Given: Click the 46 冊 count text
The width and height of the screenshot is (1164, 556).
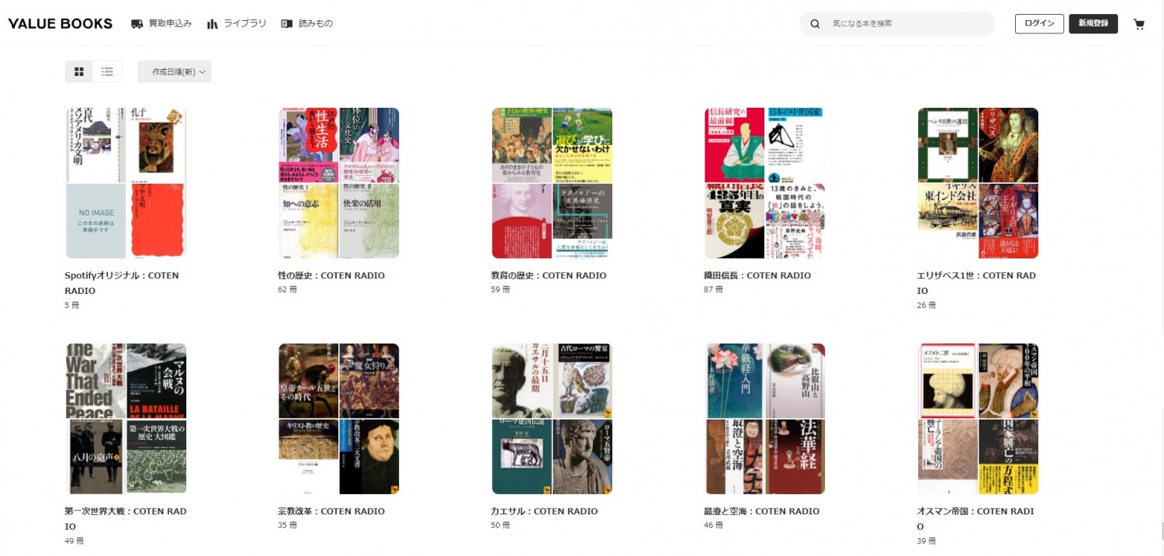Looking at the screenshot, I should (x=713, y=525).
